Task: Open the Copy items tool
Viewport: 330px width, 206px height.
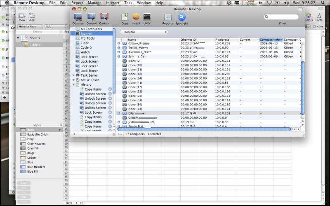Action: [125, 17]
